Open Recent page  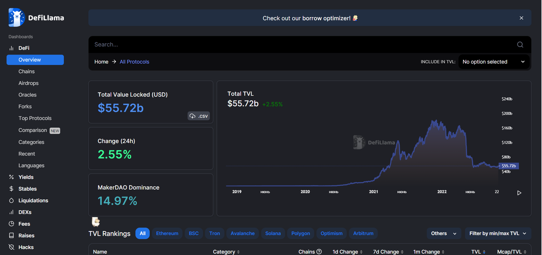click(x=27, y=154)
